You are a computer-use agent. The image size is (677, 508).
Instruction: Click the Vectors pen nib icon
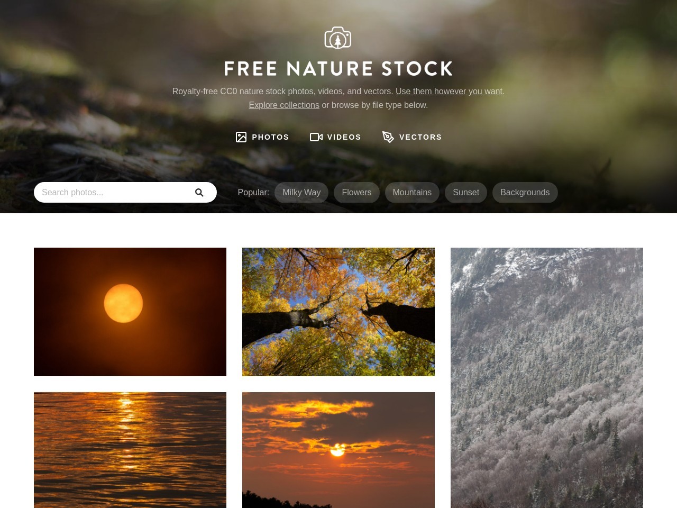(388, 137)
